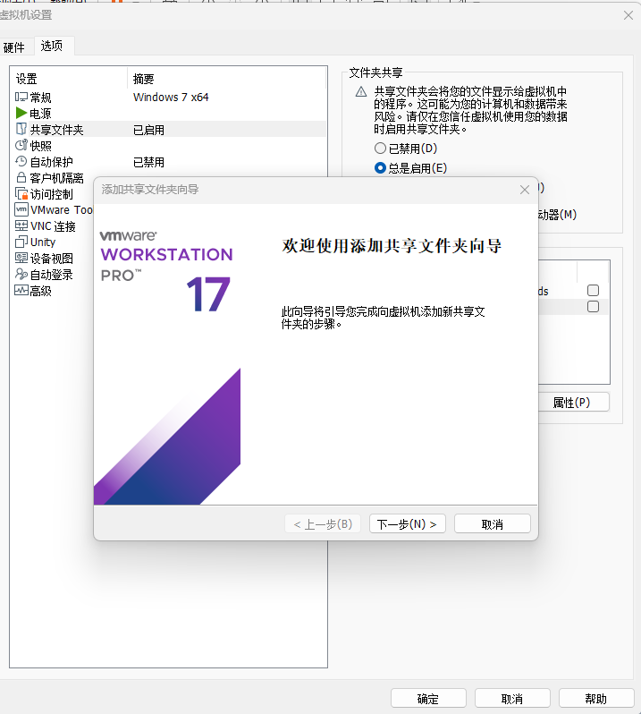Click the Access Control icon with orange lock
The height and width of the screenshot is (714, 641).
[21, 193]
